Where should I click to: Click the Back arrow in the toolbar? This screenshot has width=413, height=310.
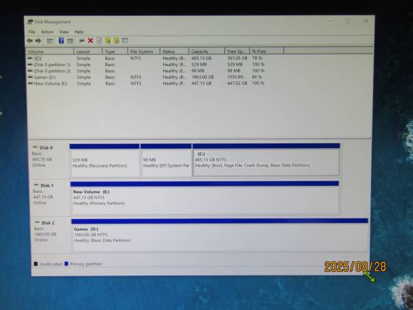[x=30, y=41]
